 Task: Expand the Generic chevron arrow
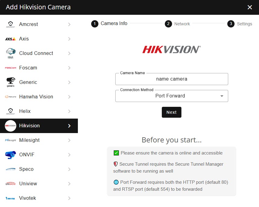coord(69,82)
